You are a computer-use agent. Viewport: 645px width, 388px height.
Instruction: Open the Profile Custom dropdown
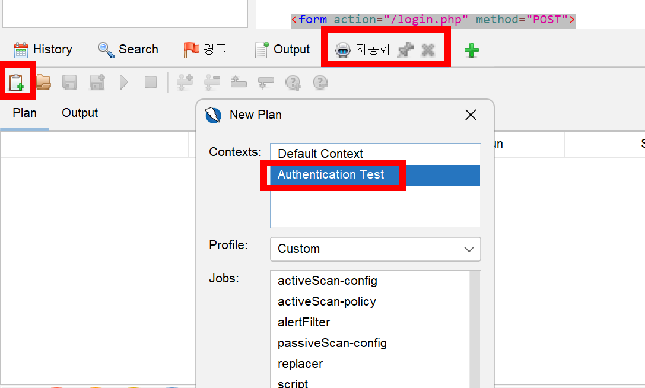[375, 249]
